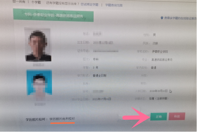Image resolution: width=197 pixels, height=132 pixels.
Task: Click the 伊春职业学院 school name value
Action: pos(160,51)
